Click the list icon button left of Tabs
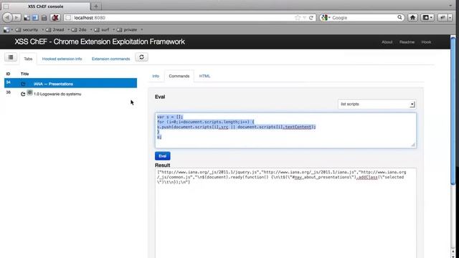The image size is (459, 258). pos(11,57)
